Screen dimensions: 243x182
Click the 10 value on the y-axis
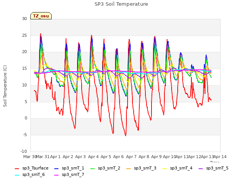pos(24,85)
